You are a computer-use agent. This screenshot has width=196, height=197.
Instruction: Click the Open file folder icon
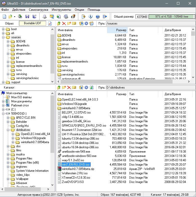click(10, 17)
